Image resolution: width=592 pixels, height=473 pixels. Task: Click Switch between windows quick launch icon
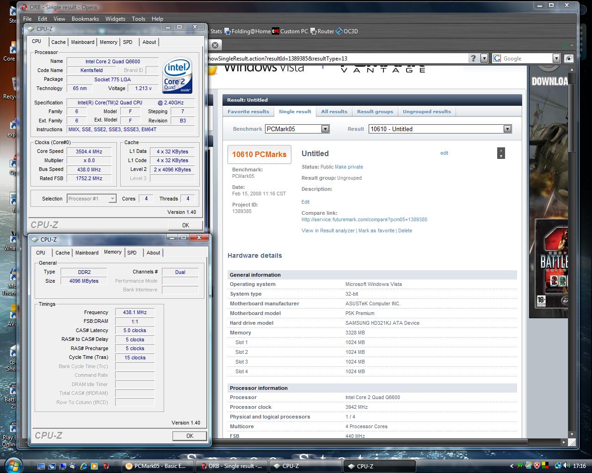(x=52, y=466)
